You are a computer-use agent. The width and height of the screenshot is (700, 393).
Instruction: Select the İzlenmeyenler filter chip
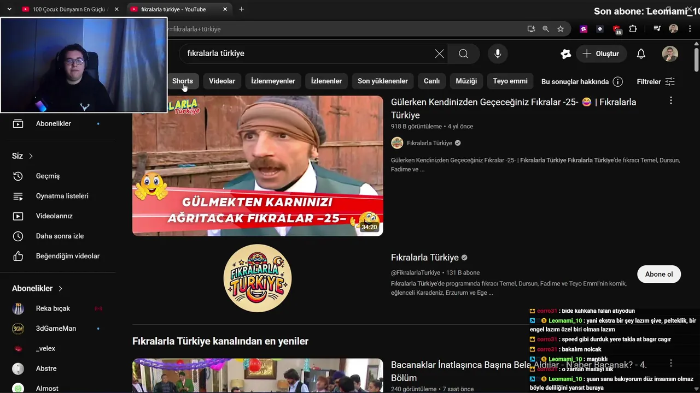click(x=273, y=81)
